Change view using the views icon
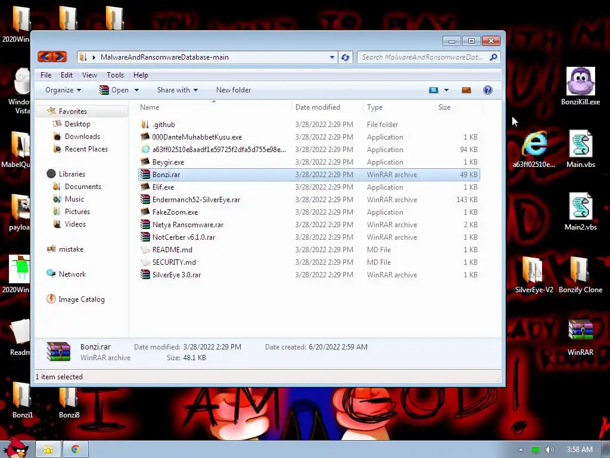This screenshot has width=610, height=458. (434, 90)
